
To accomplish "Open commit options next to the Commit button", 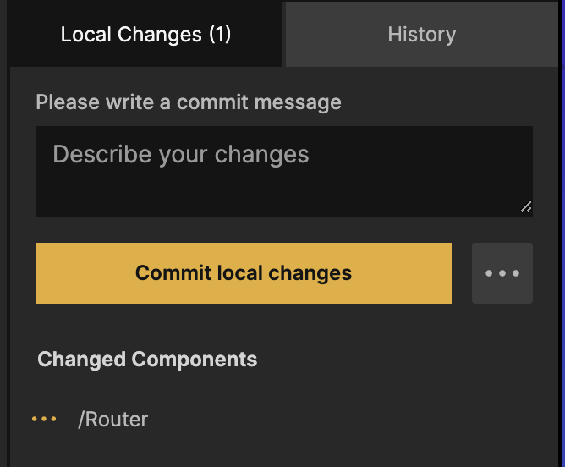I will [502, 273].
